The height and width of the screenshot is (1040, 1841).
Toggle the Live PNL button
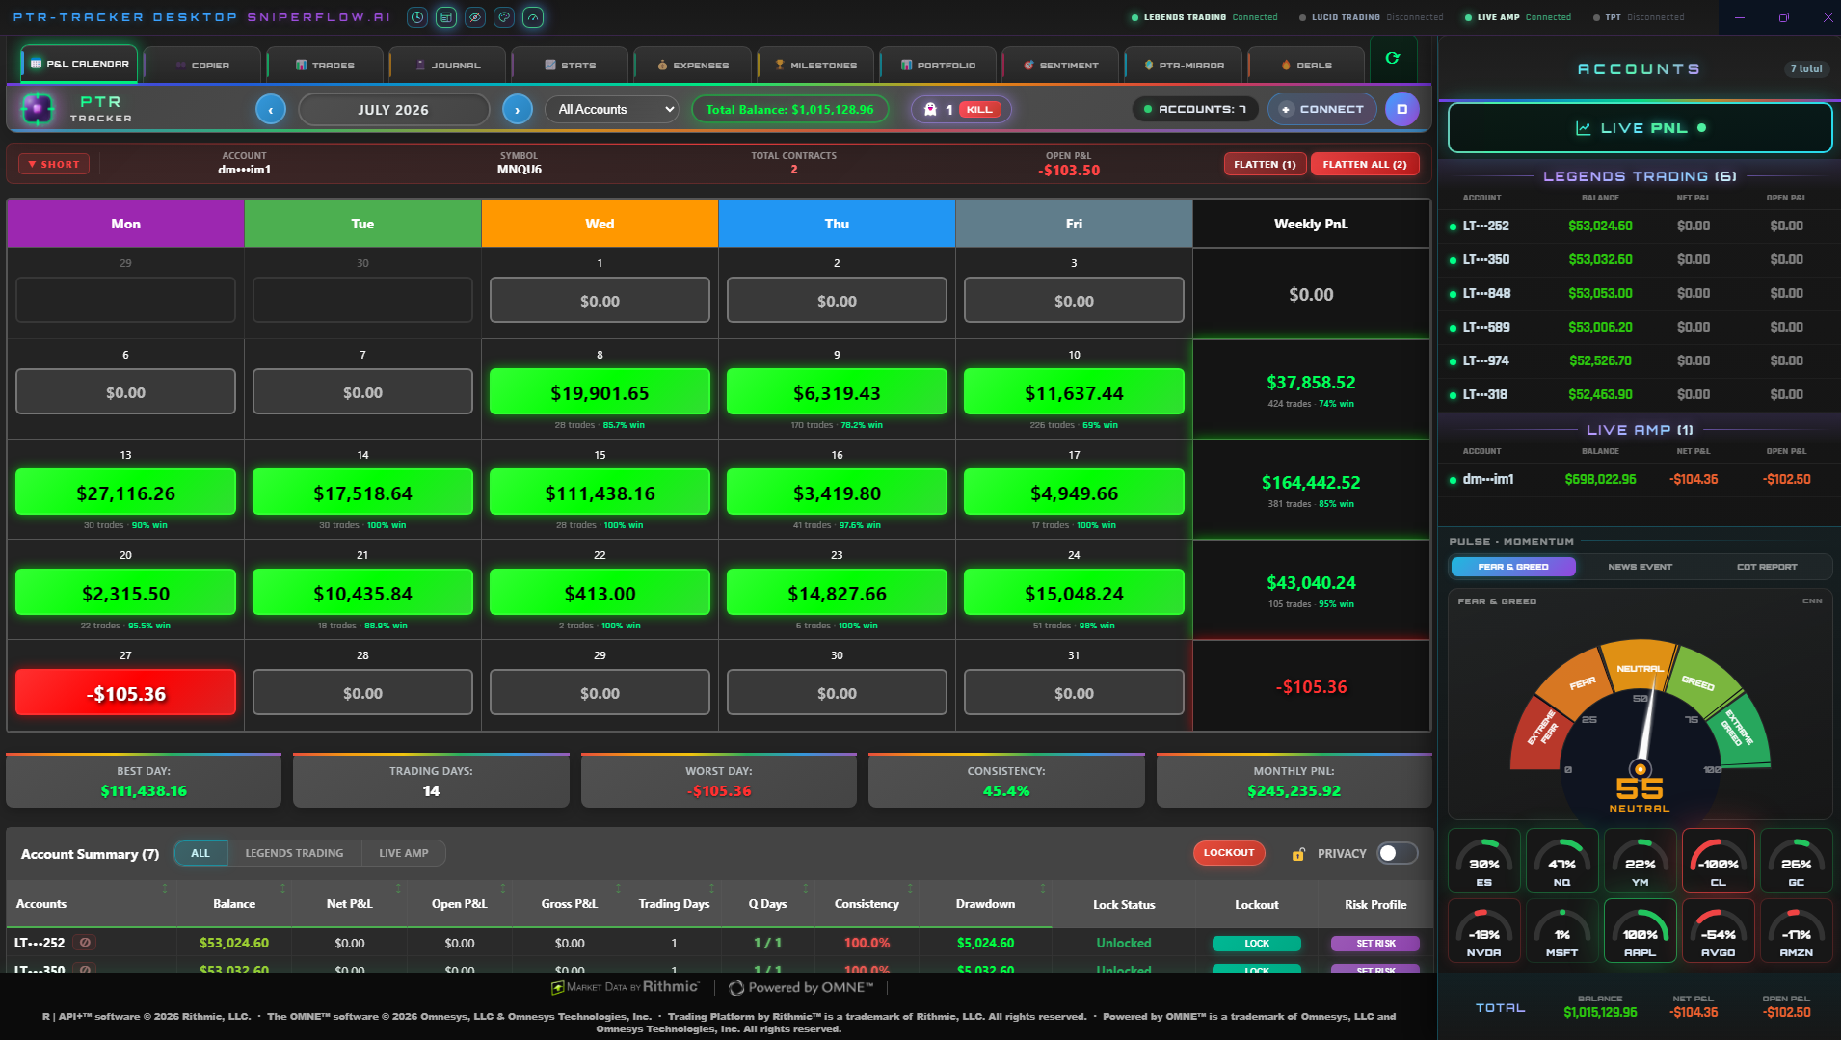[1640, 128]
